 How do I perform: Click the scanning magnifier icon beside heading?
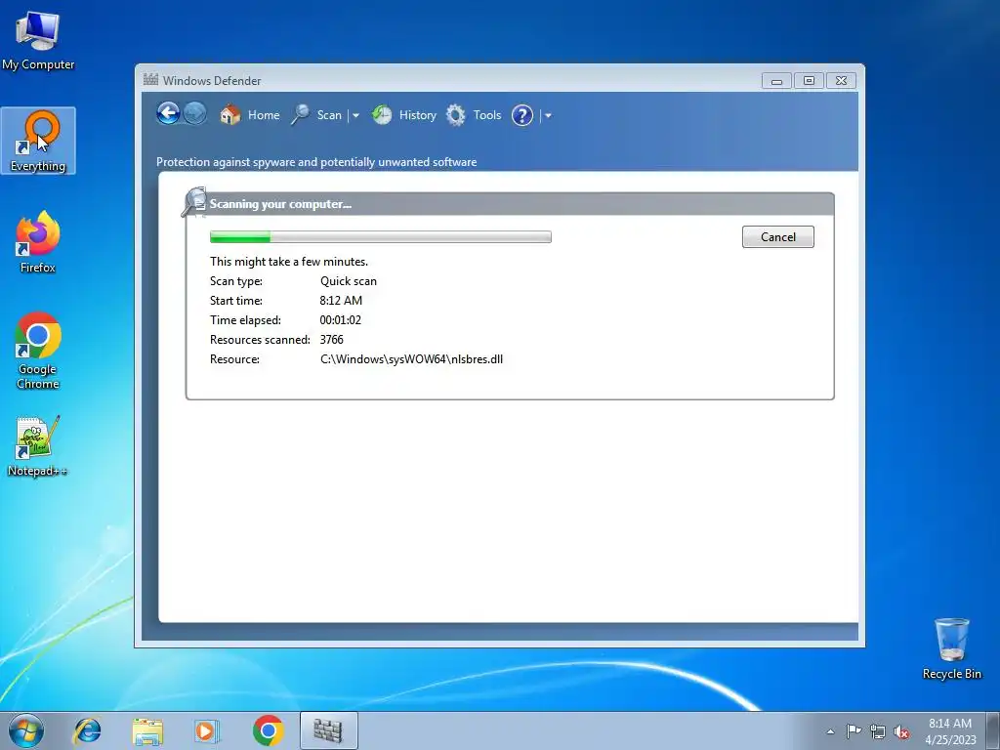194,201
